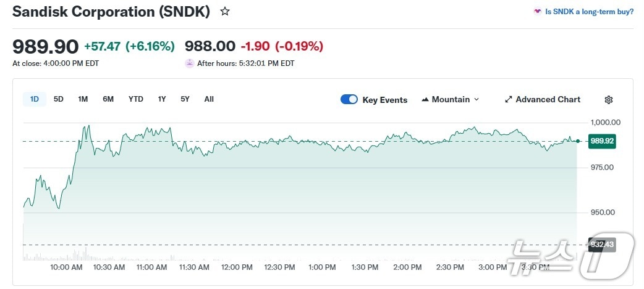Select the 6M chart range
Image resolution: width=644 pixels, height=289 pixels.
[x=108, y=99]
